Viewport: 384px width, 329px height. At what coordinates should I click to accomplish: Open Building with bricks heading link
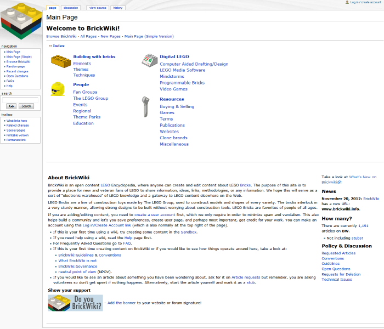pos(94,56)
